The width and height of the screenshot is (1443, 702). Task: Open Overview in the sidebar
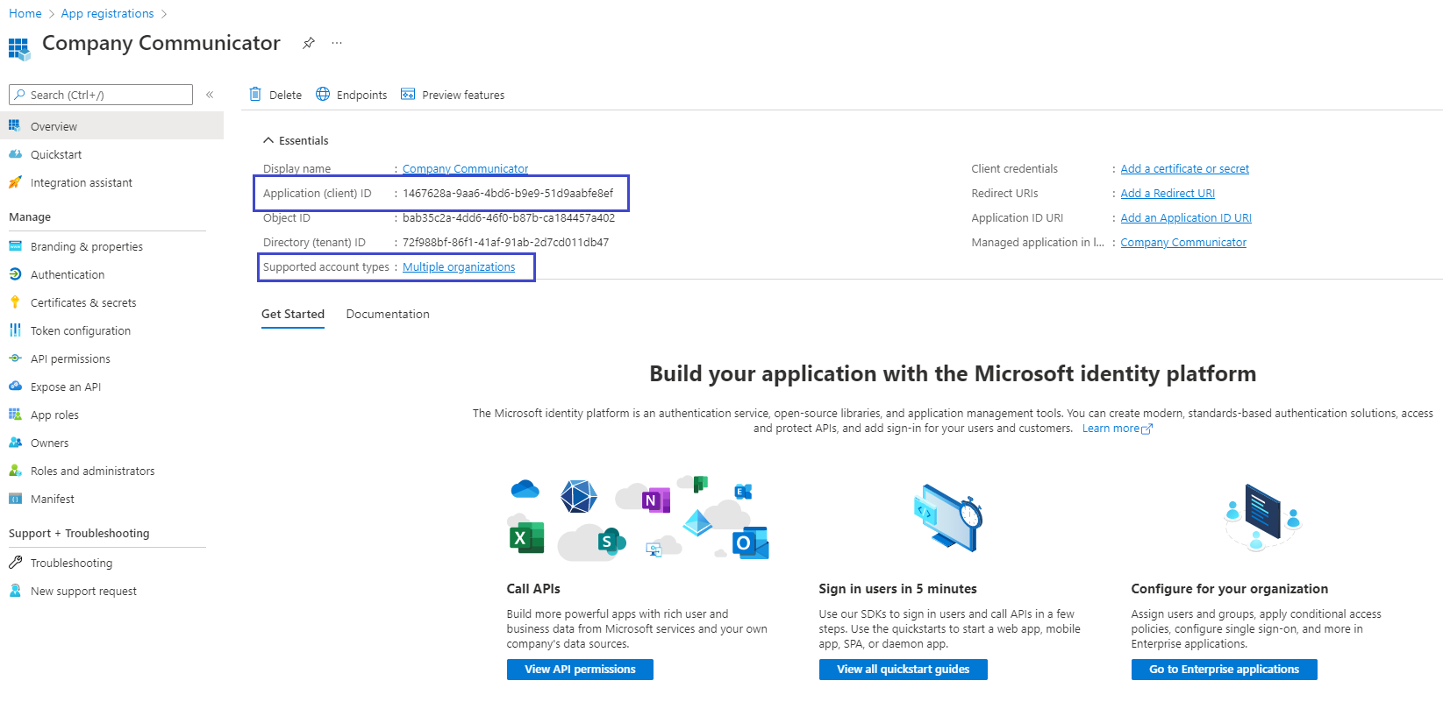[111, 126]
